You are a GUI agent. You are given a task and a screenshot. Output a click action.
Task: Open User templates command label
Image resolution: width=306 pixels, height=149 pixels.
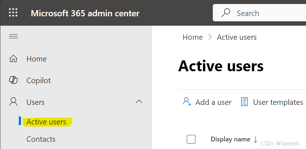(x=278, y=102)
